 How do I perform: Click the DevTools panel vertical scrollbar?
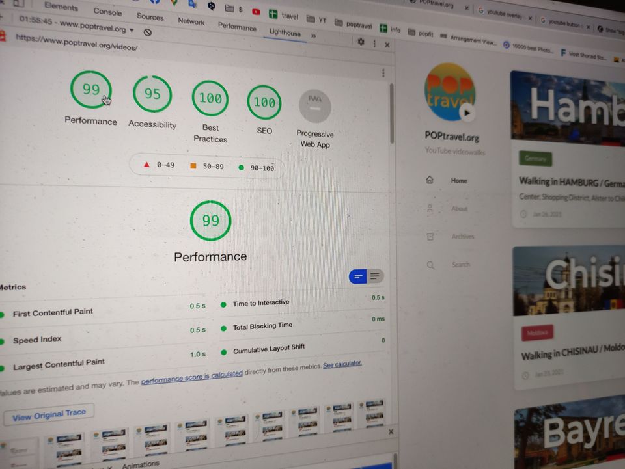coord(392,114)
